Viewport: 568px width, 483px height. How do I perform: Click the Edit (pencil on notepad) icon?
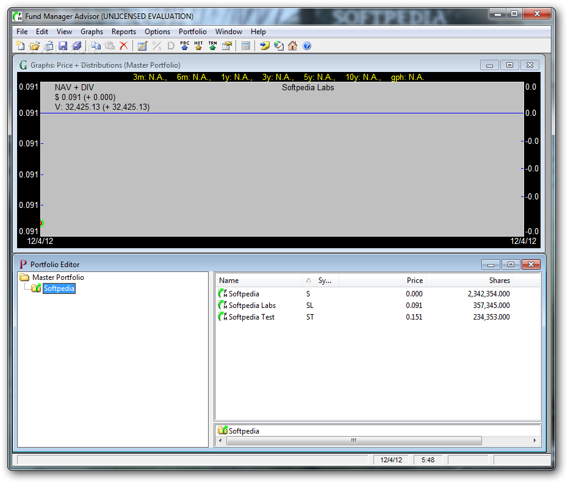[143, 46]
